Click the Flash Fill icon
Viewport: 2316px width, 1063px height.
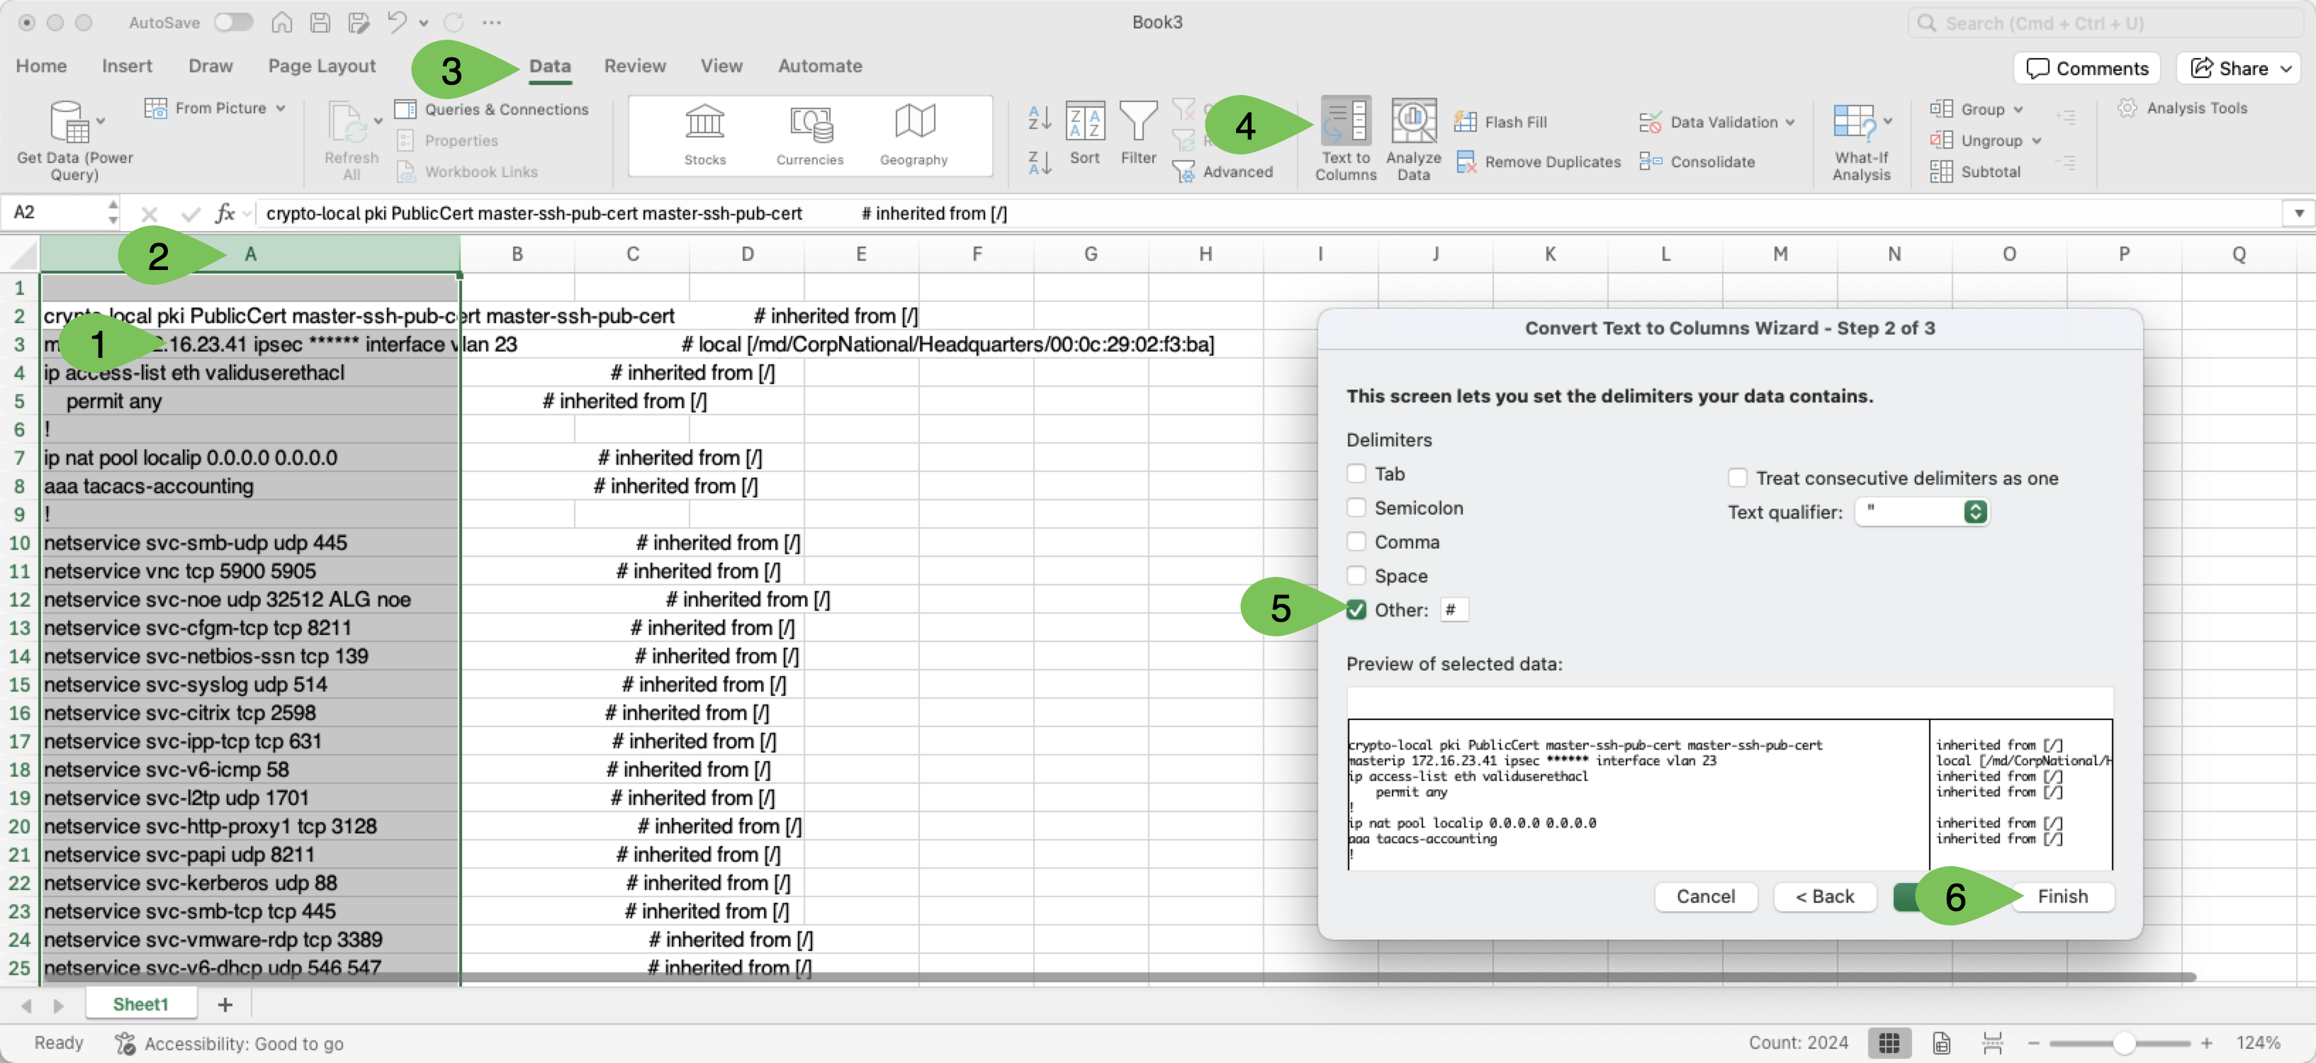[x=1466, y=121]
